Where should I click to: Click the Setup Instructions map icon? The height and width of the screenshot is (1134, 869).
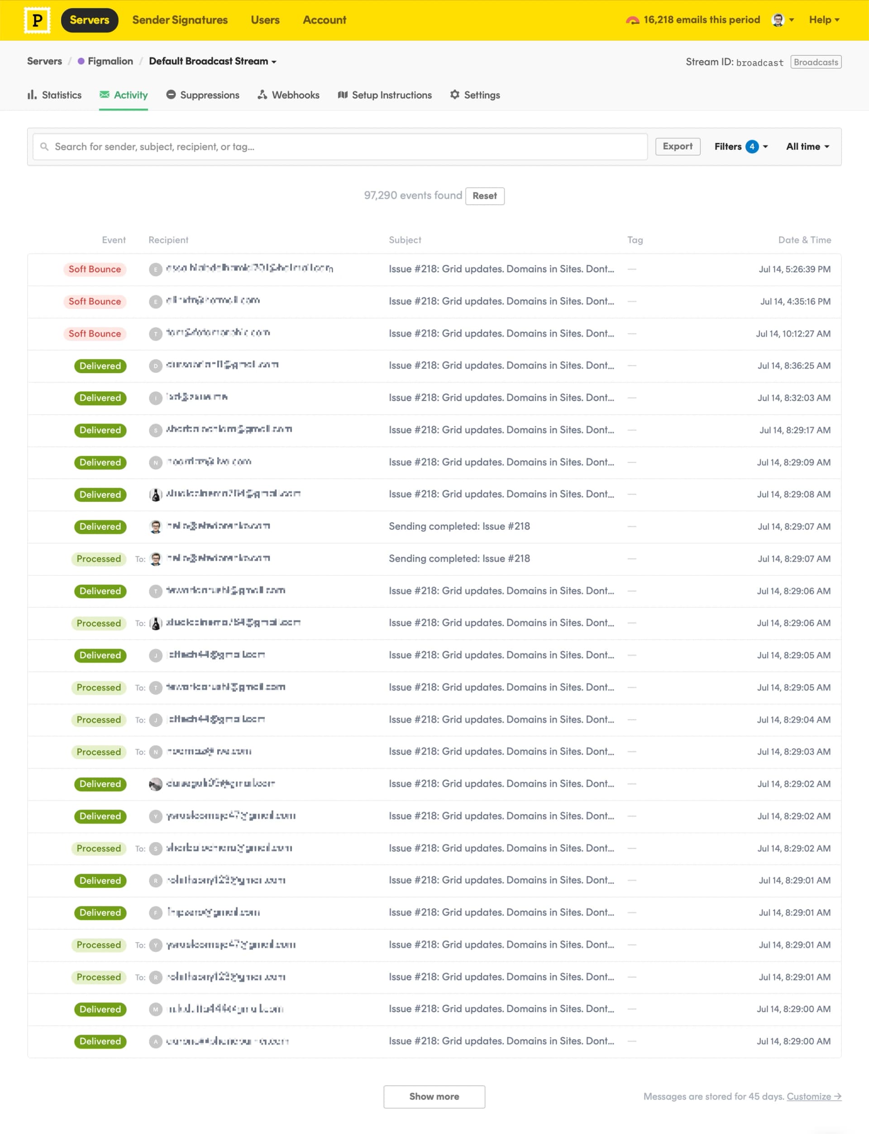click(343, 95)
